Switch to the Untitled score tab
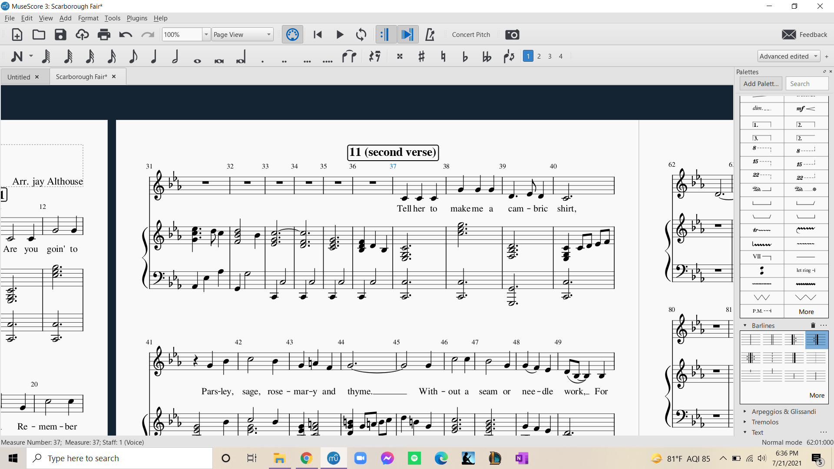 (19, 77)
